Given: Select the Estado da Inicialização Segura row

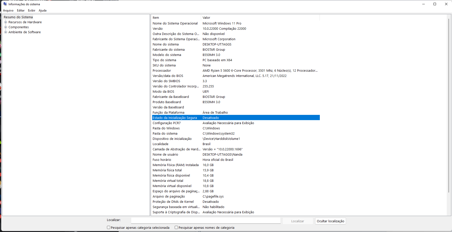Looking at the screenshot, I should 236,118.
